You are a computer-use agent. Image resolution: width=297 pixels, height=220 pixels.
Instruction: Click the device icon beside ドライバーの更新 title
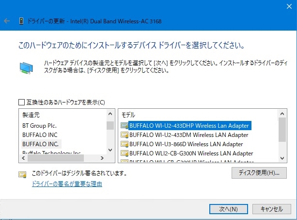coord(21,21)
